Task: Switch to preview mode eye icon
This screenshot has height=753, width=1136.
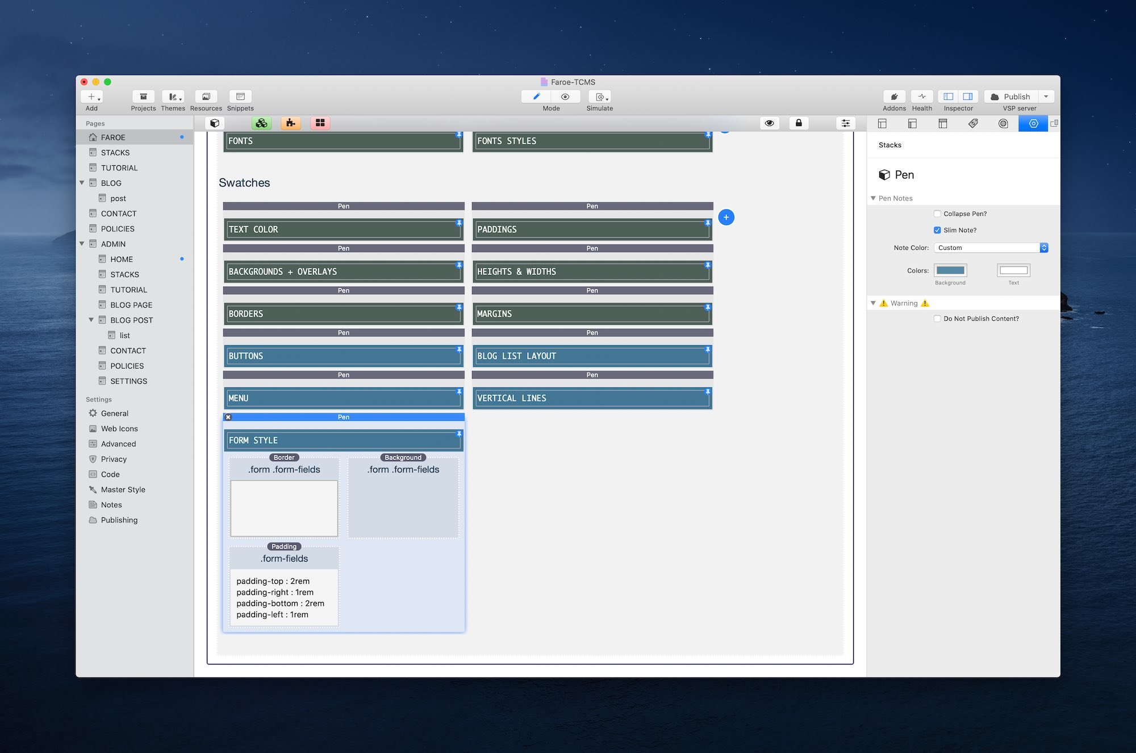Action: tap(565, 97)
